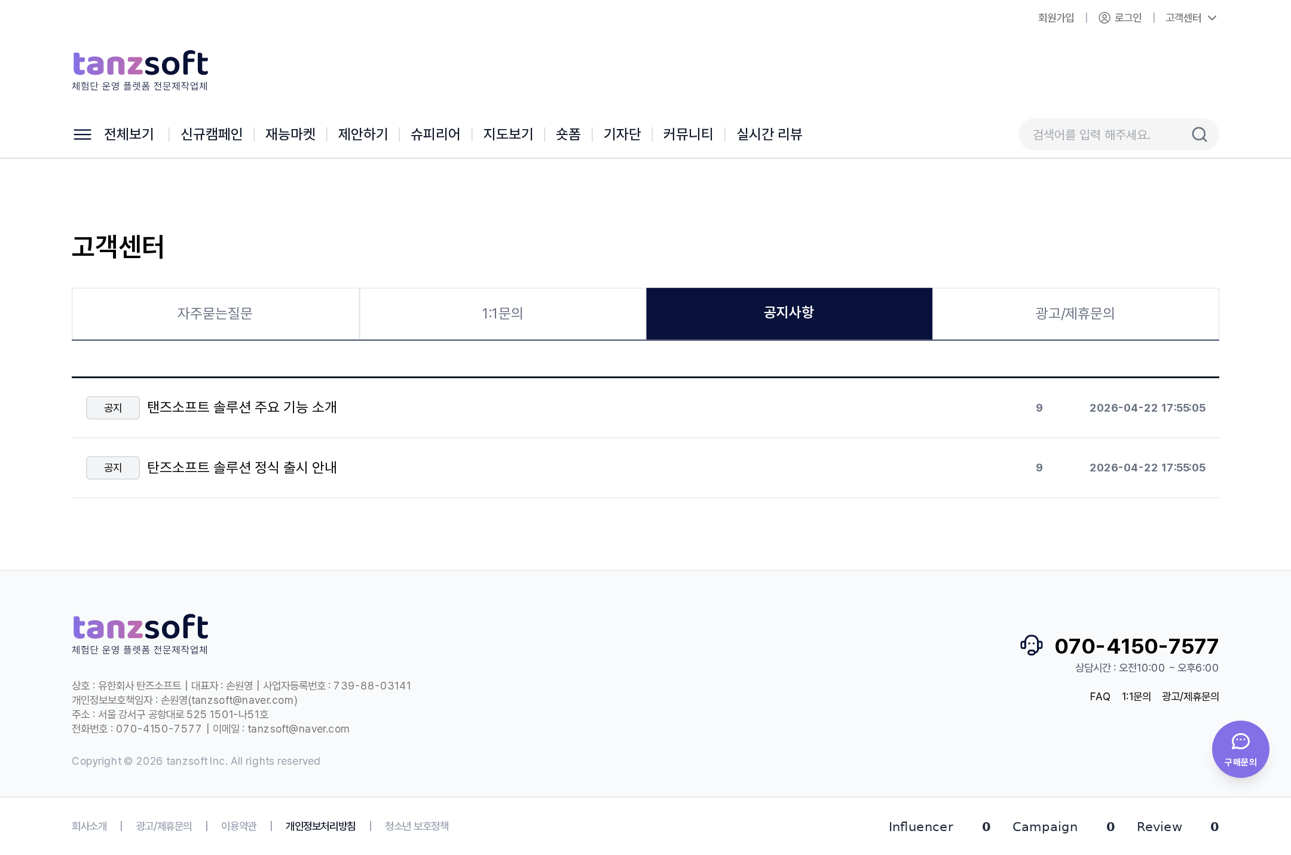Viewport: 1291px width, 855px height.
Task: Click the 고객센터 page heading
Action: pos(118,247)
